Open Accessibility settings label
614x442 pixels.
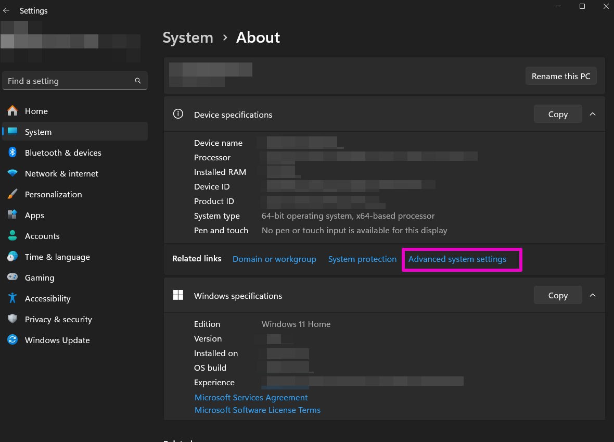pos(48,299)
